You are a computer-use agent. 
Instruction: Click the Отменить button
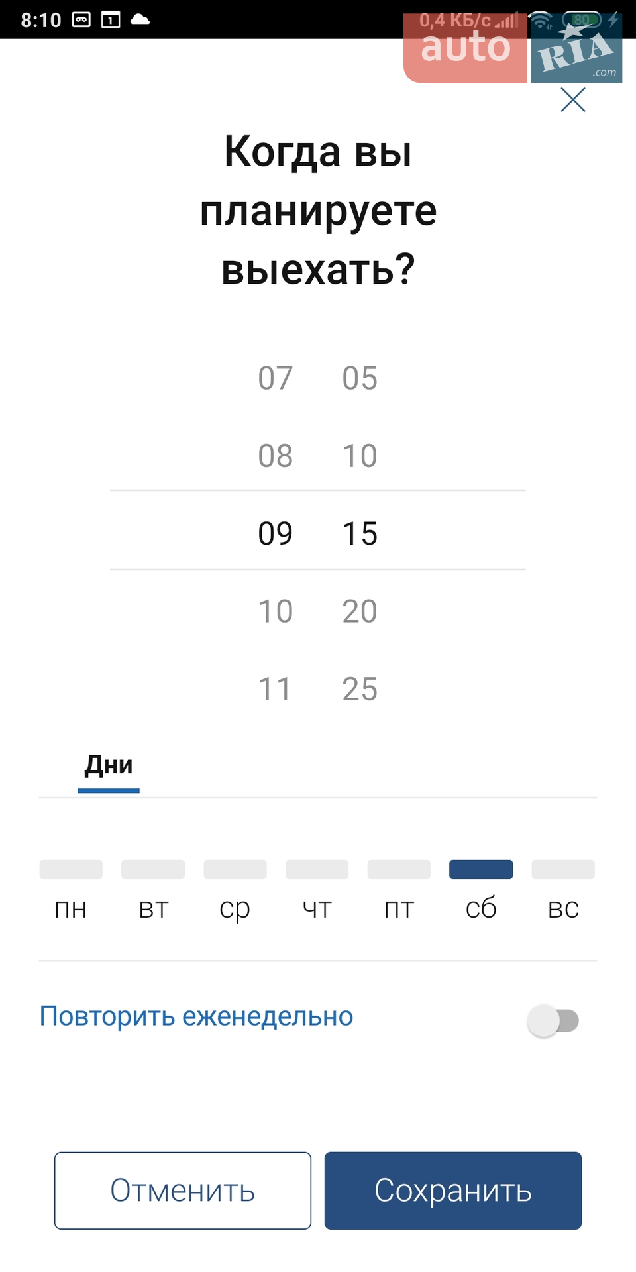click(x=183, y=1191)
